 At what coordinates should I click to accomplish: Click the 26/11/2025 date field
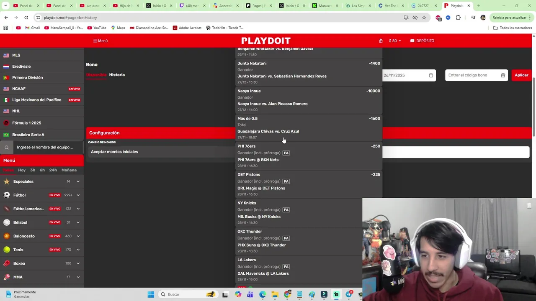(408, 75)
